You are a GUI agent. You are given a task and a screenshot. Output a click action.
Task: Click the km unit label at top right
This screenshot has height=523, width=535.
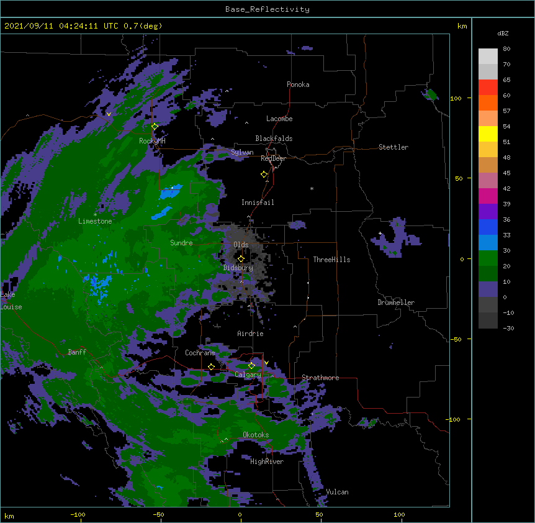[462, 26]
